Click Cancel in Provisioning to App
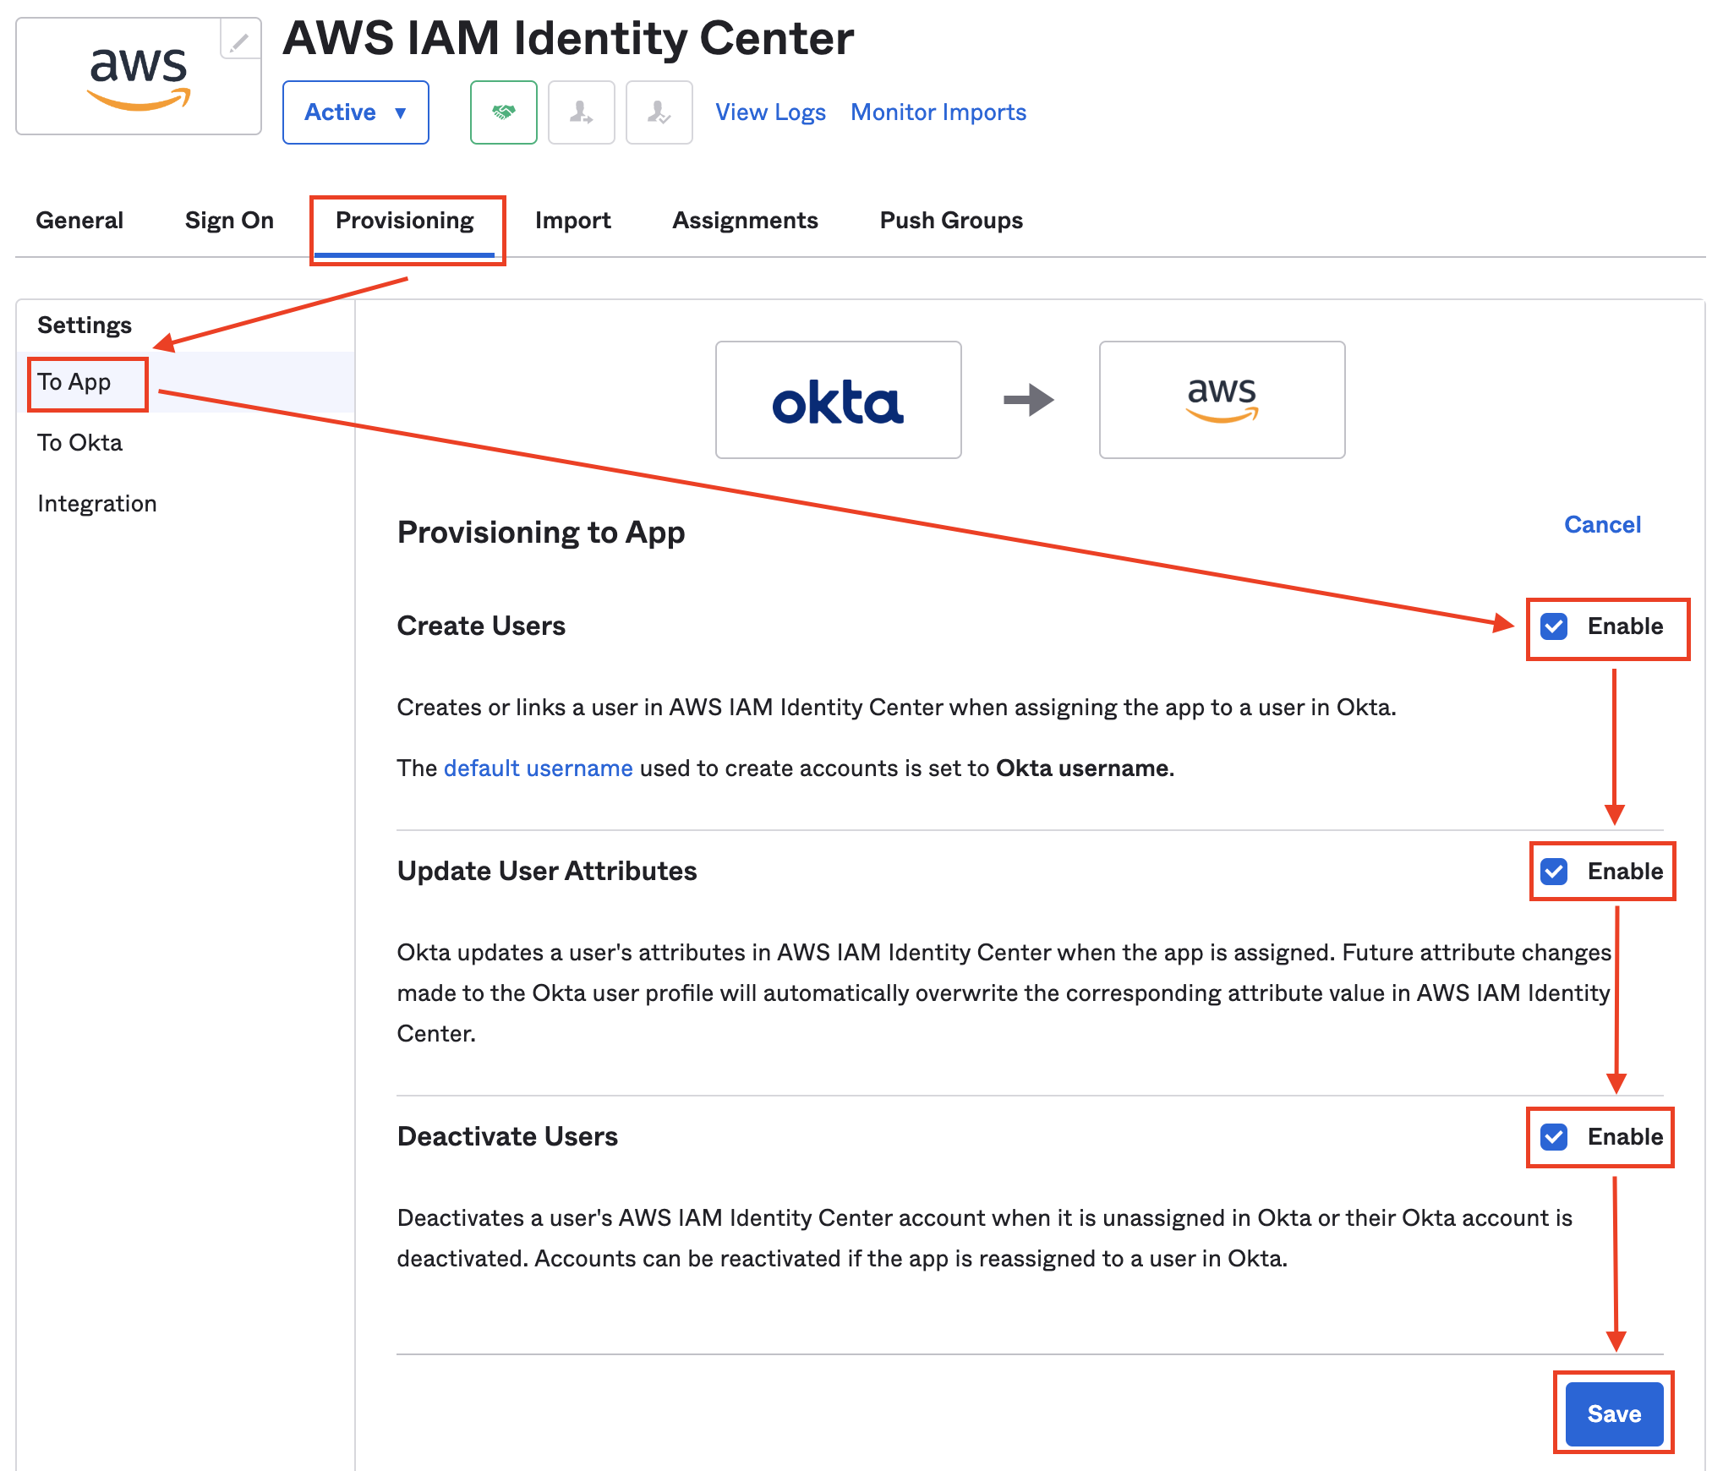 [1602, 525]
